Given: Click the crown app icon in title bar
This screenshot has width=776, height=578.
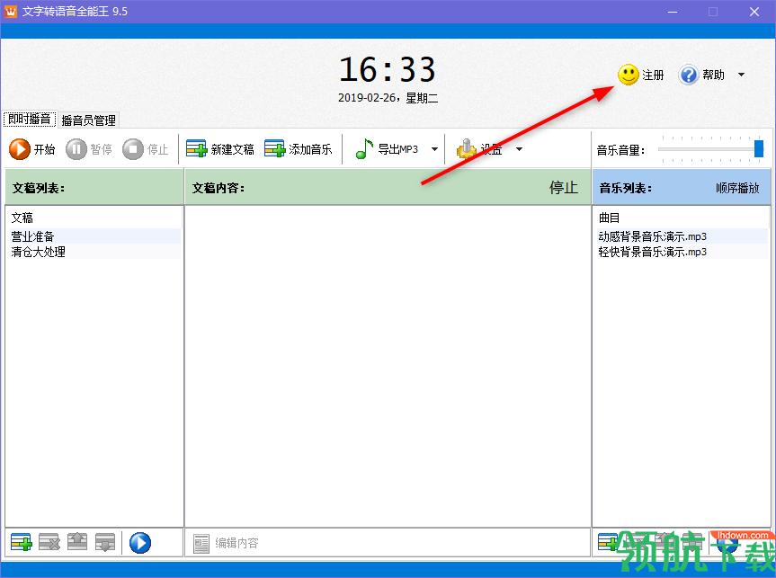Looking at the screenshot, I should [x=11, y=11].
